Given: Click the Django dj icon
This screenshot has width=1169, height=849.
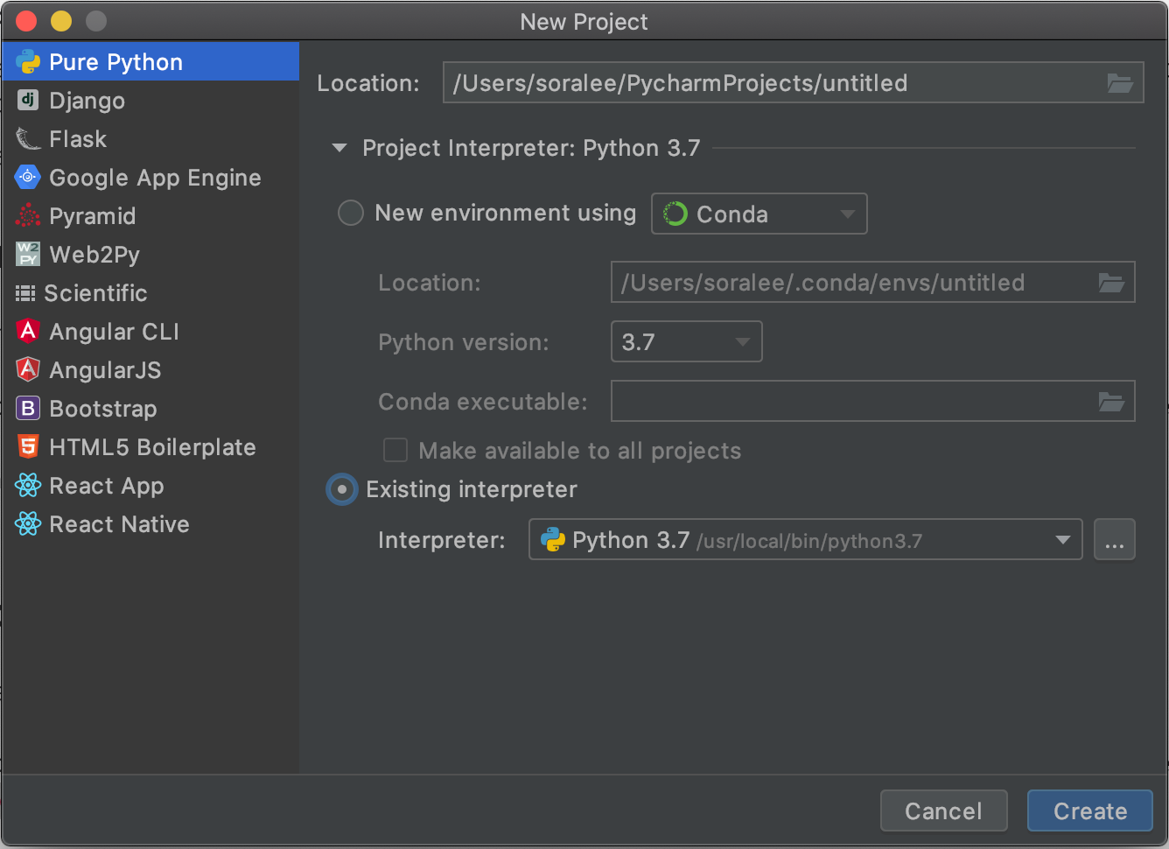Looking at the screenshot, I should pos(28,100).
